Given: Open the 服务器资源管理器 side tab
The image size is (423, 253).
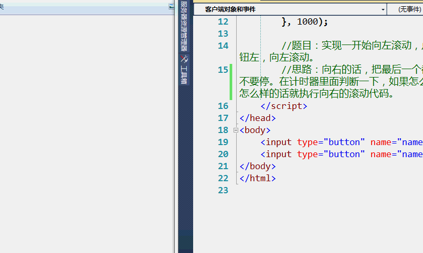Looking at the screenshot, I should [x=184, y=26].
